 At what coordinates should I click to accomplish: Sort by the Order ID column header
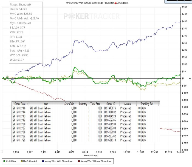(111, 104)
